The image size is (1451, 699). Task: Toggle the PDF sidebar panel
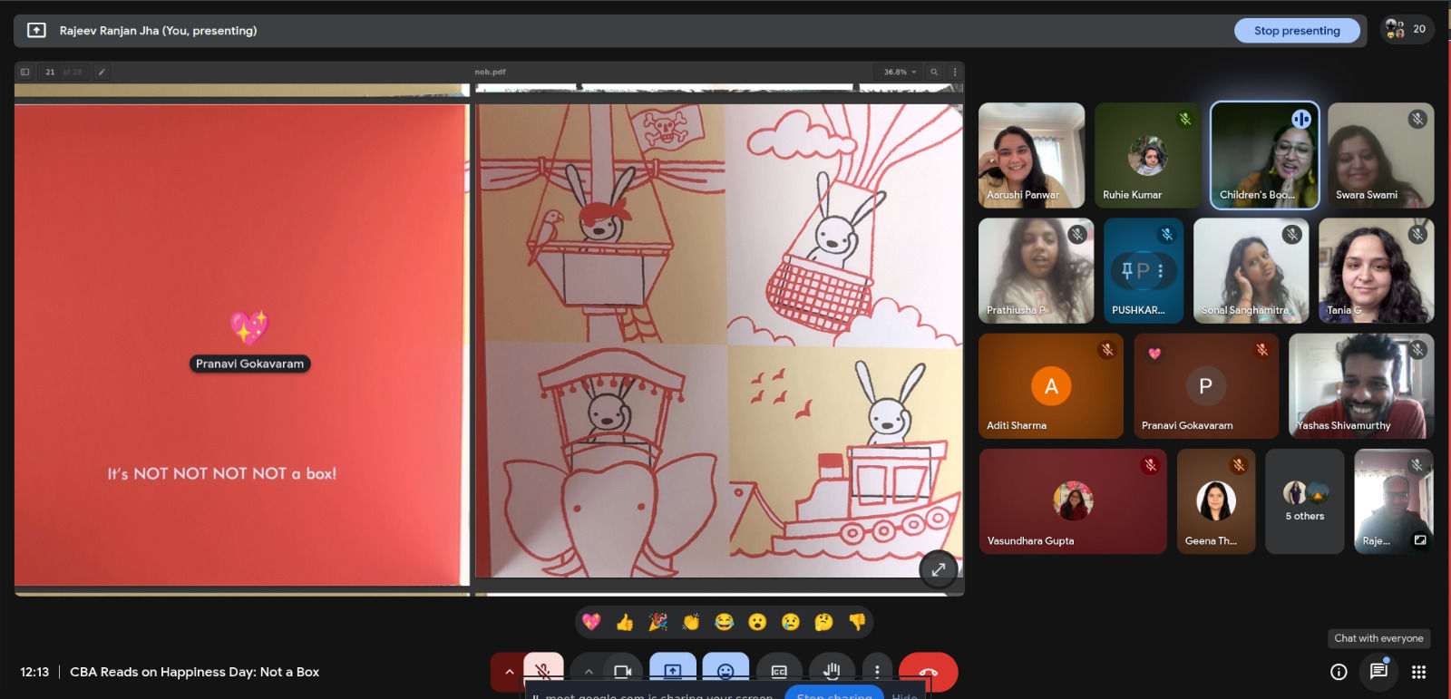pyautogui.click(x=25, y=72)
